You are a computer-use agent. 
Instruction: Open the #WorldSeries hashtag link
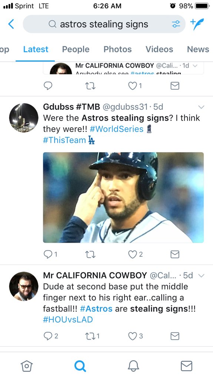point(116,129)
